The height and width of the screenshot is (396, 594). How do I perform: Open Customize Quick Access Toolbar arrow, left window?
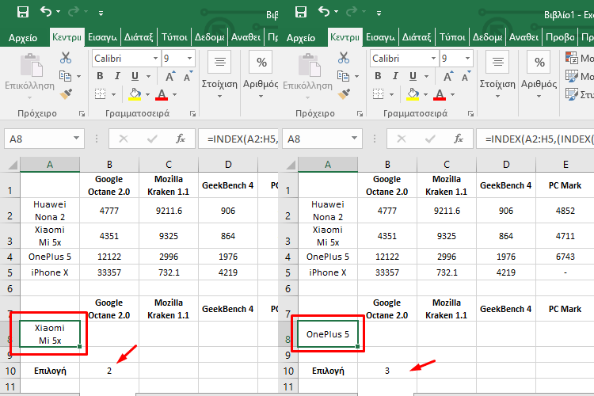click(x=101, y=13)
